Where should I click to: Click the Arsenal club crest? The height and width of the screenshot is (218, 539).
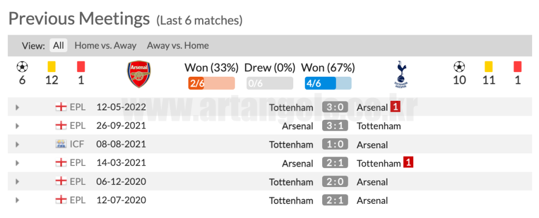click(x=139, y=74)
